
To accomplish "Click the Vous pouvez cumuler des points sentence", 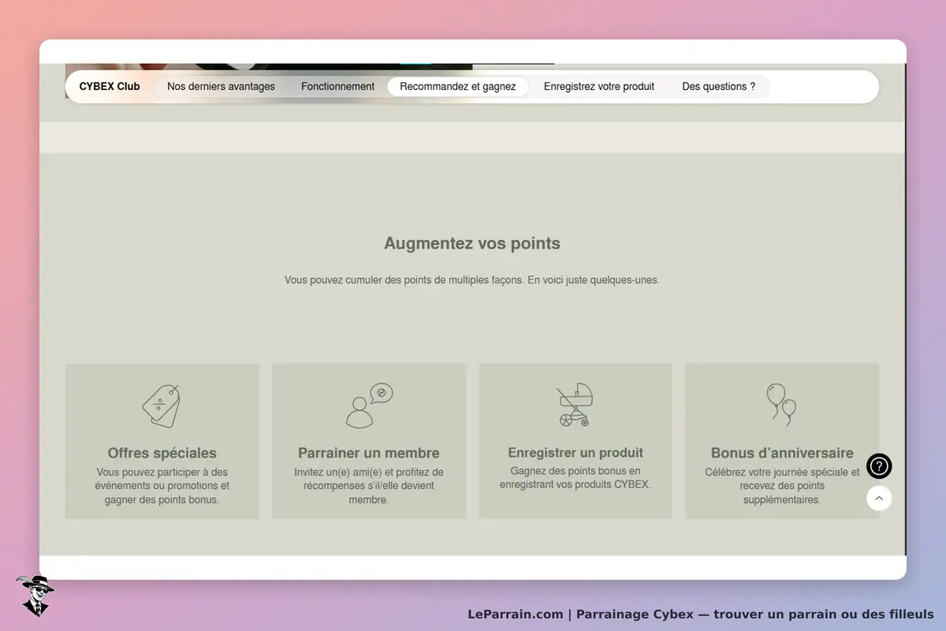I will click(472, 280).
